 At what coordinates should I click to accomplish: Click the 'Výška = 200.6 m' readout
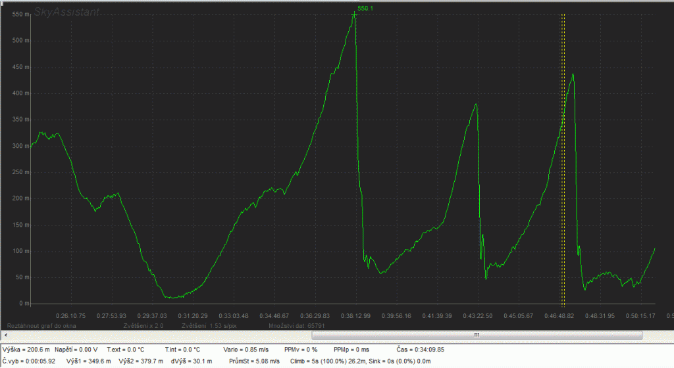(26, 350)
